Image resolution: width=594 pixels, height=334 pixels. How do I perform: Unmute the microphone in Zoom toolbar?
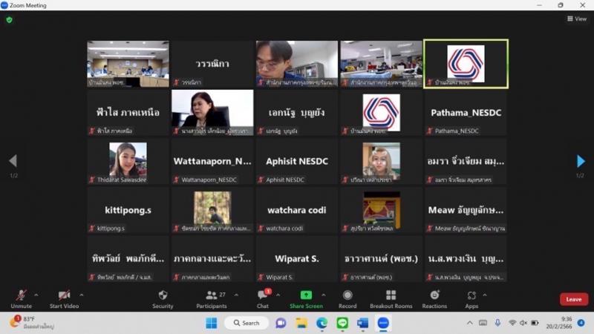(x=22, y=299)
